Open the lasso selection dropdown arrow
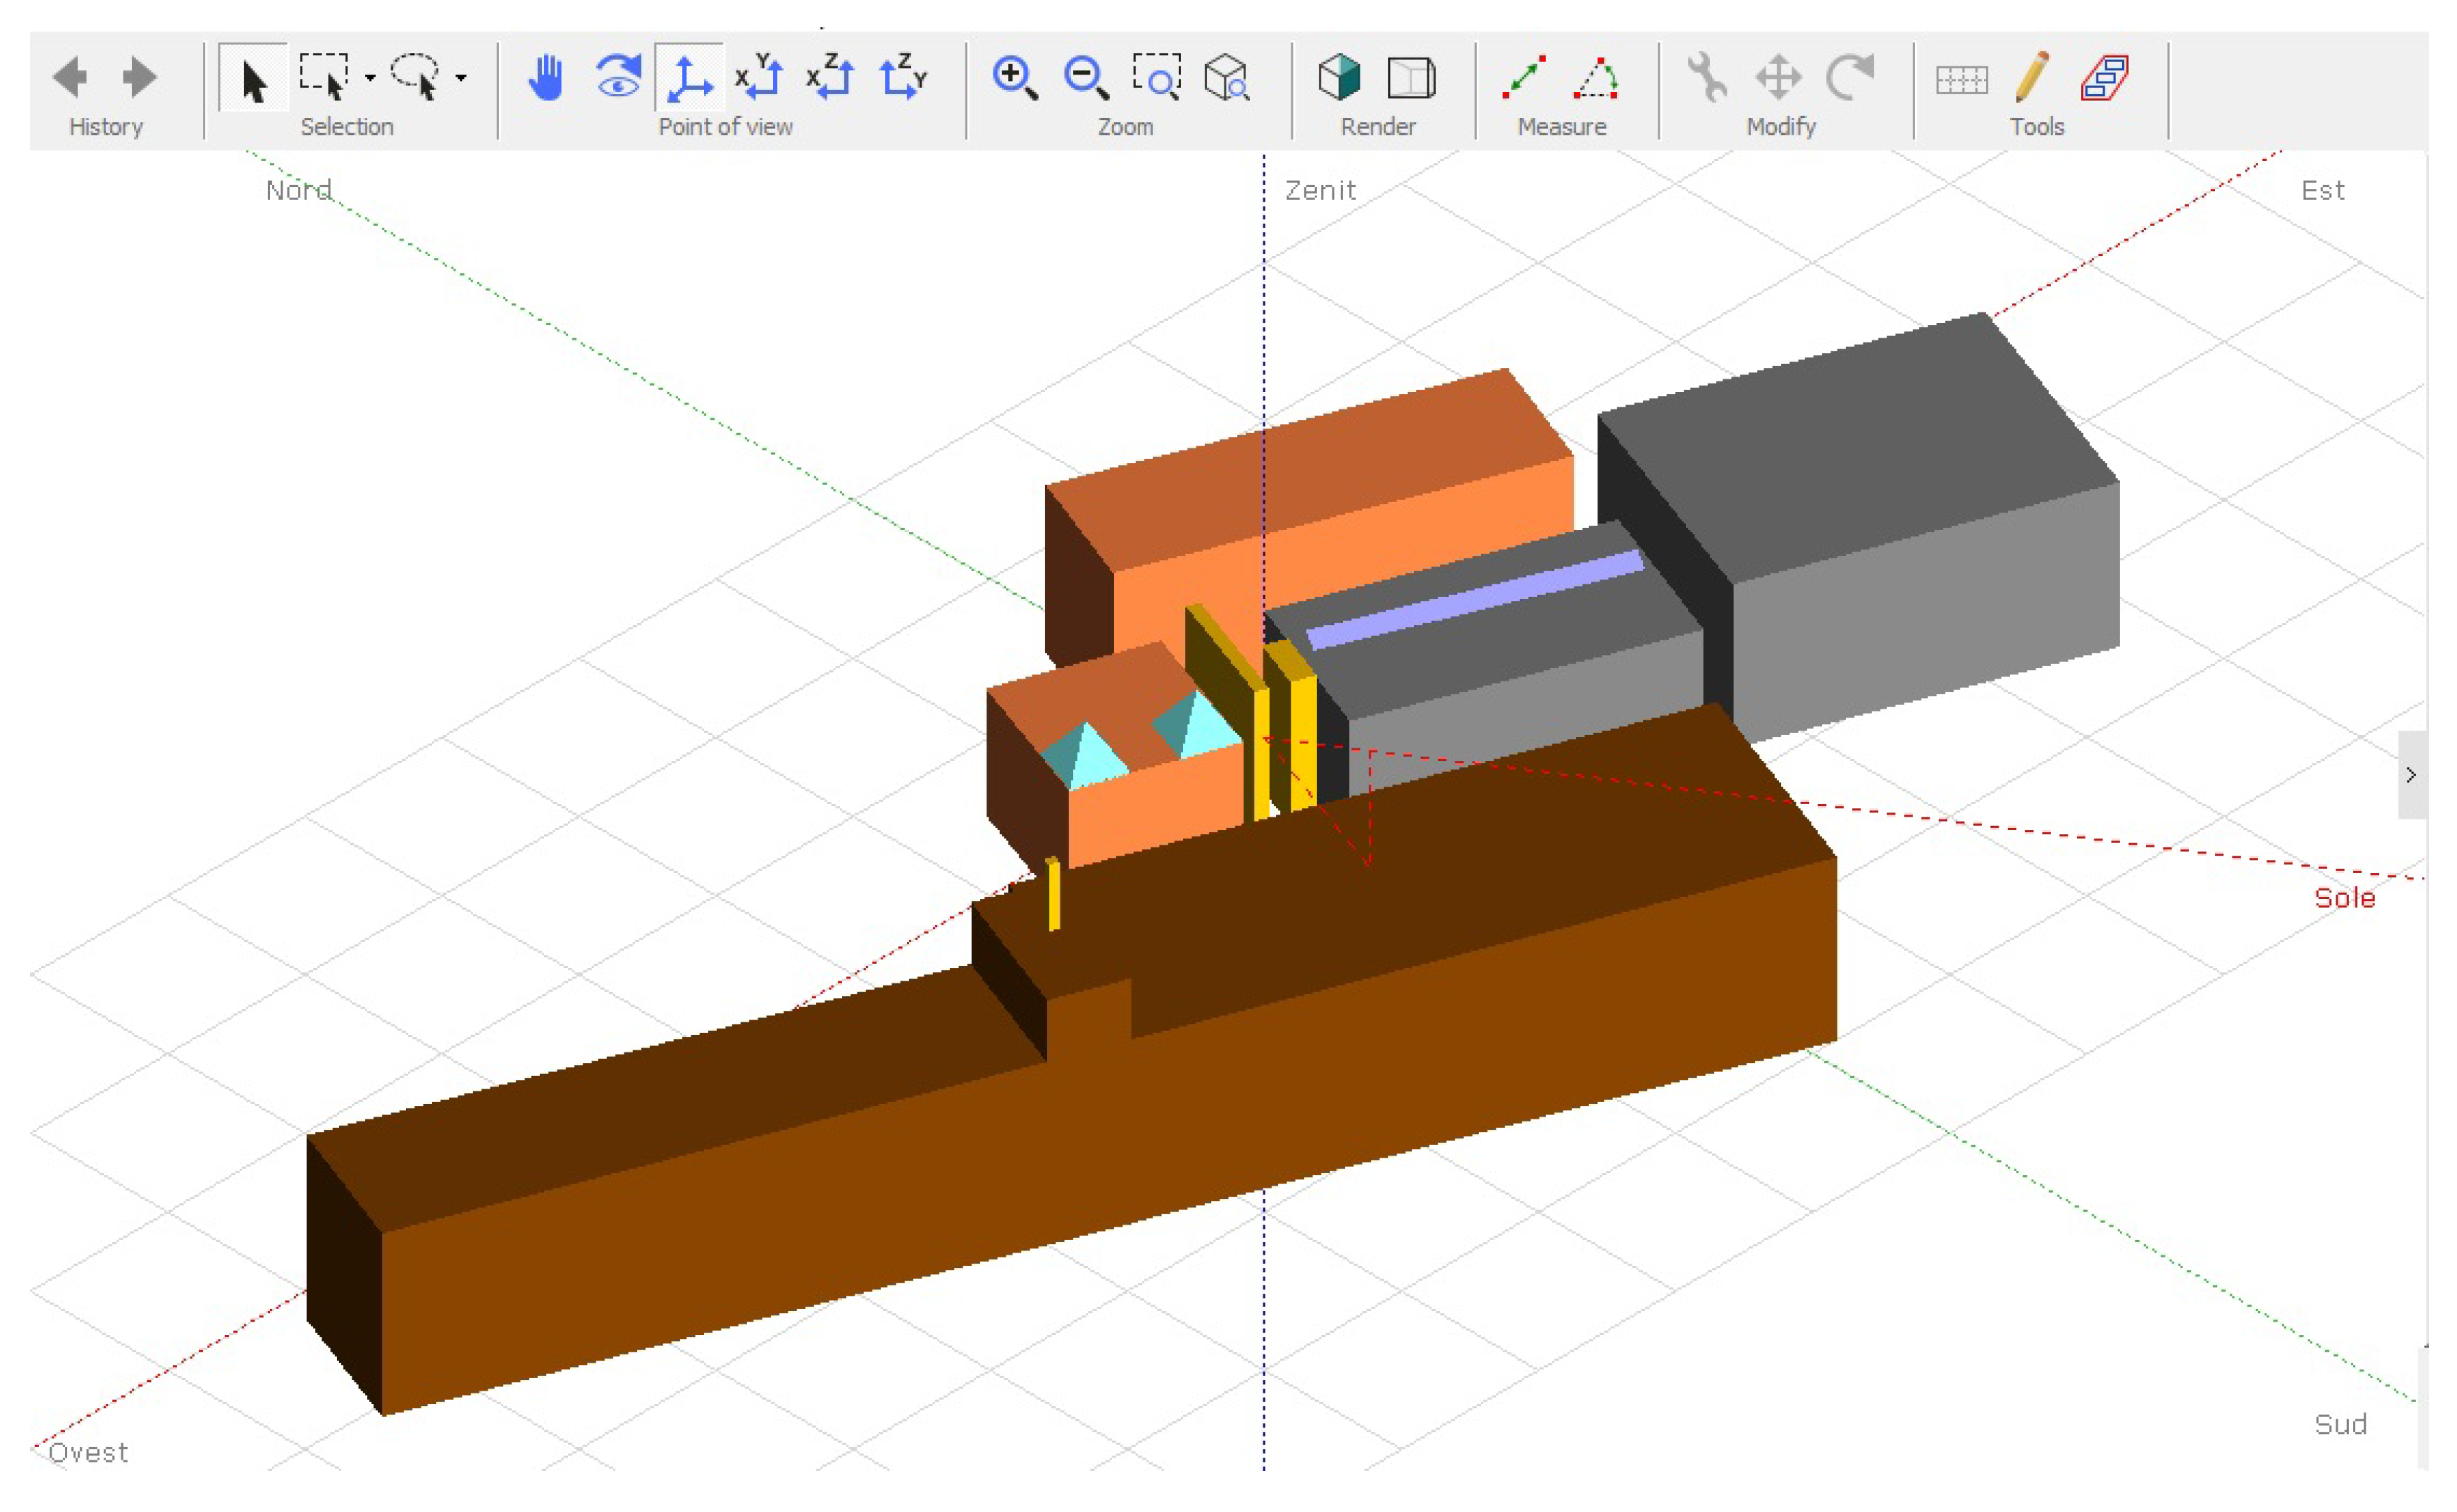Image resolution: width=2457 pixels, height=1512 pixels. click(461, 77)
